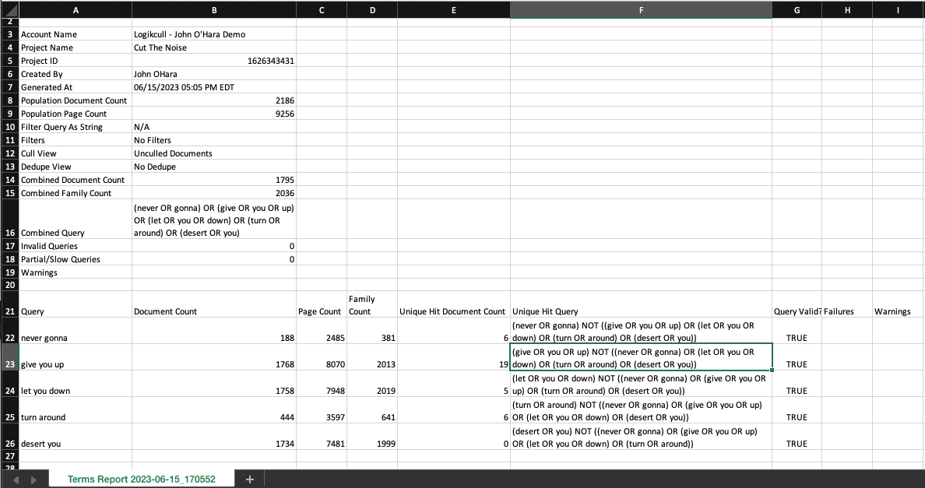Select the No Dedupe cell
This screenshot has width=925, height=488.
214,167
